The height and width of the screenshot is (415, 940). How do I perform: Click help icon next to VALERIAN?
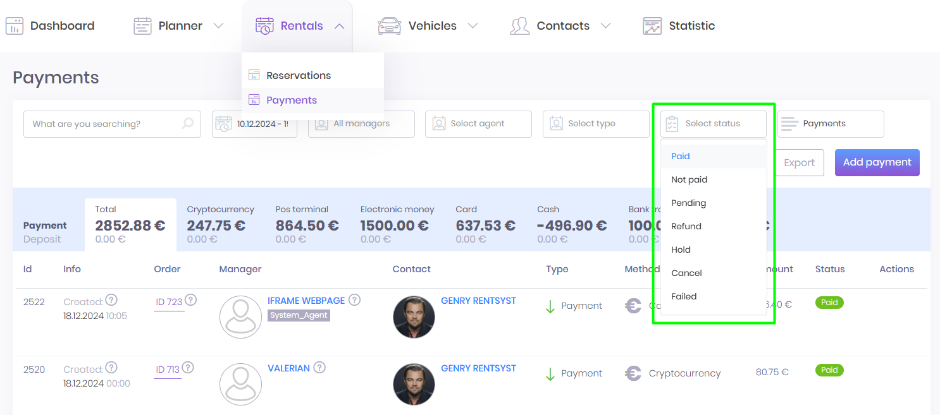pos(319,368)
